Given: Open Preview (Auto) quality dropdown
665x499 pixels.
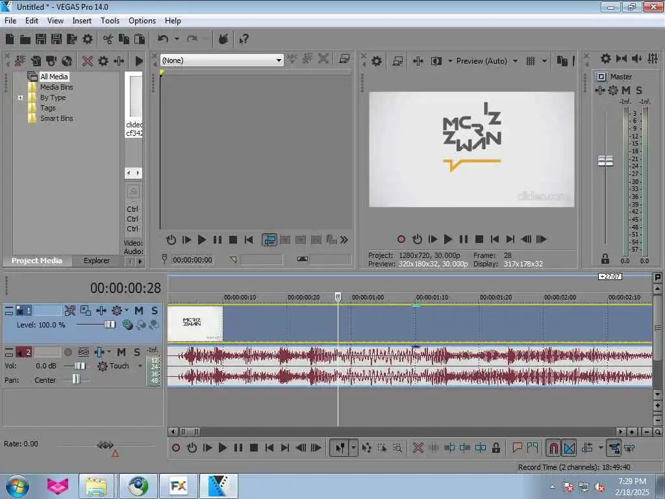Looking at the screenshot, I should coord(515,61).
